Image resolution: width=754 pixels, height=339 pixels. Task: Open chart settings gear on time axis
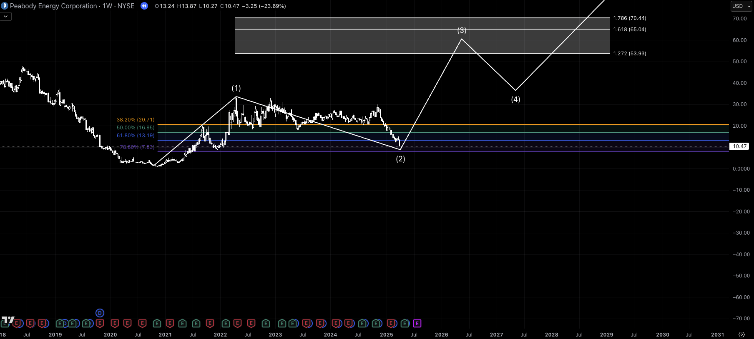click(x=741, y=334)
